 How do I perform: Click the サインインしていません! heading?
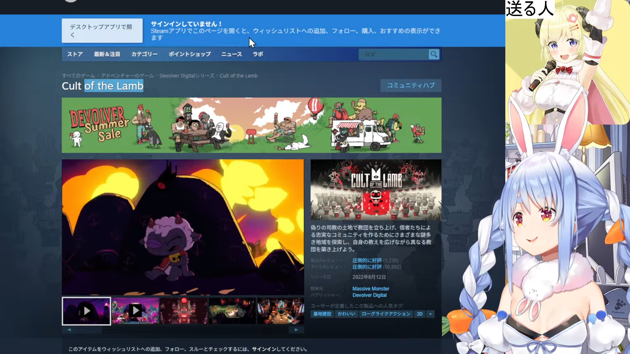tap(186, 24)
